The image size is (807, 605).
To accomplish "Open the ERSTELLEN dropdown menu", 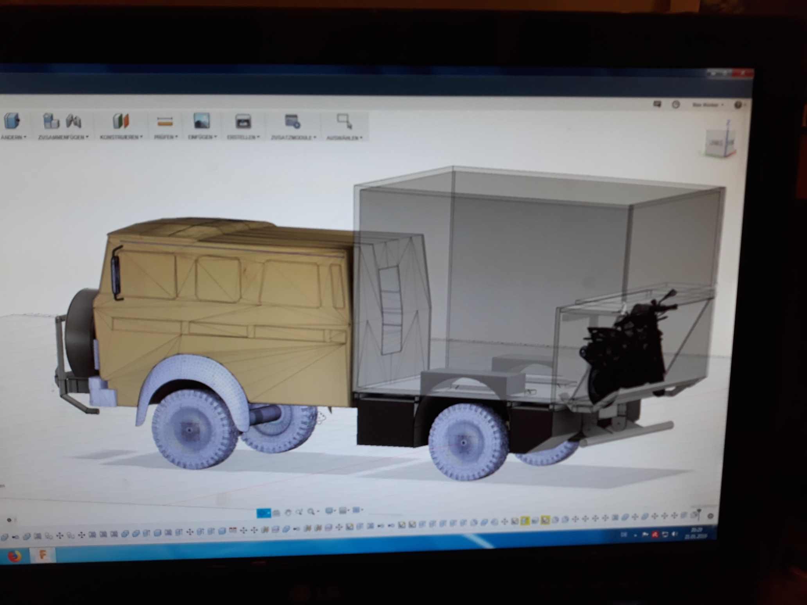I will tap(243, 137).
